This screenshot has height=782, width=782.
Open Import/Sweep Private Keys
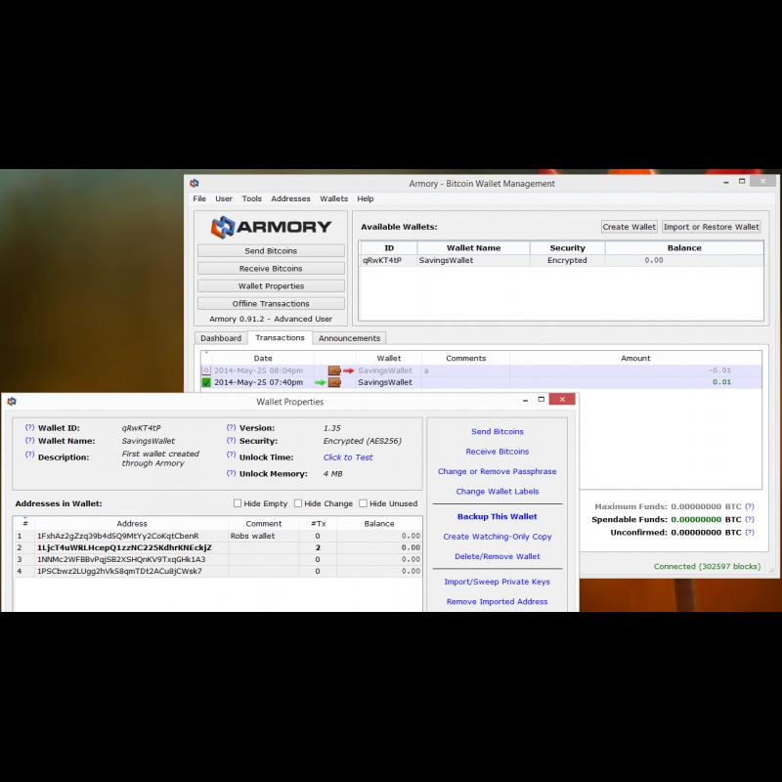(x=498, y=582)
